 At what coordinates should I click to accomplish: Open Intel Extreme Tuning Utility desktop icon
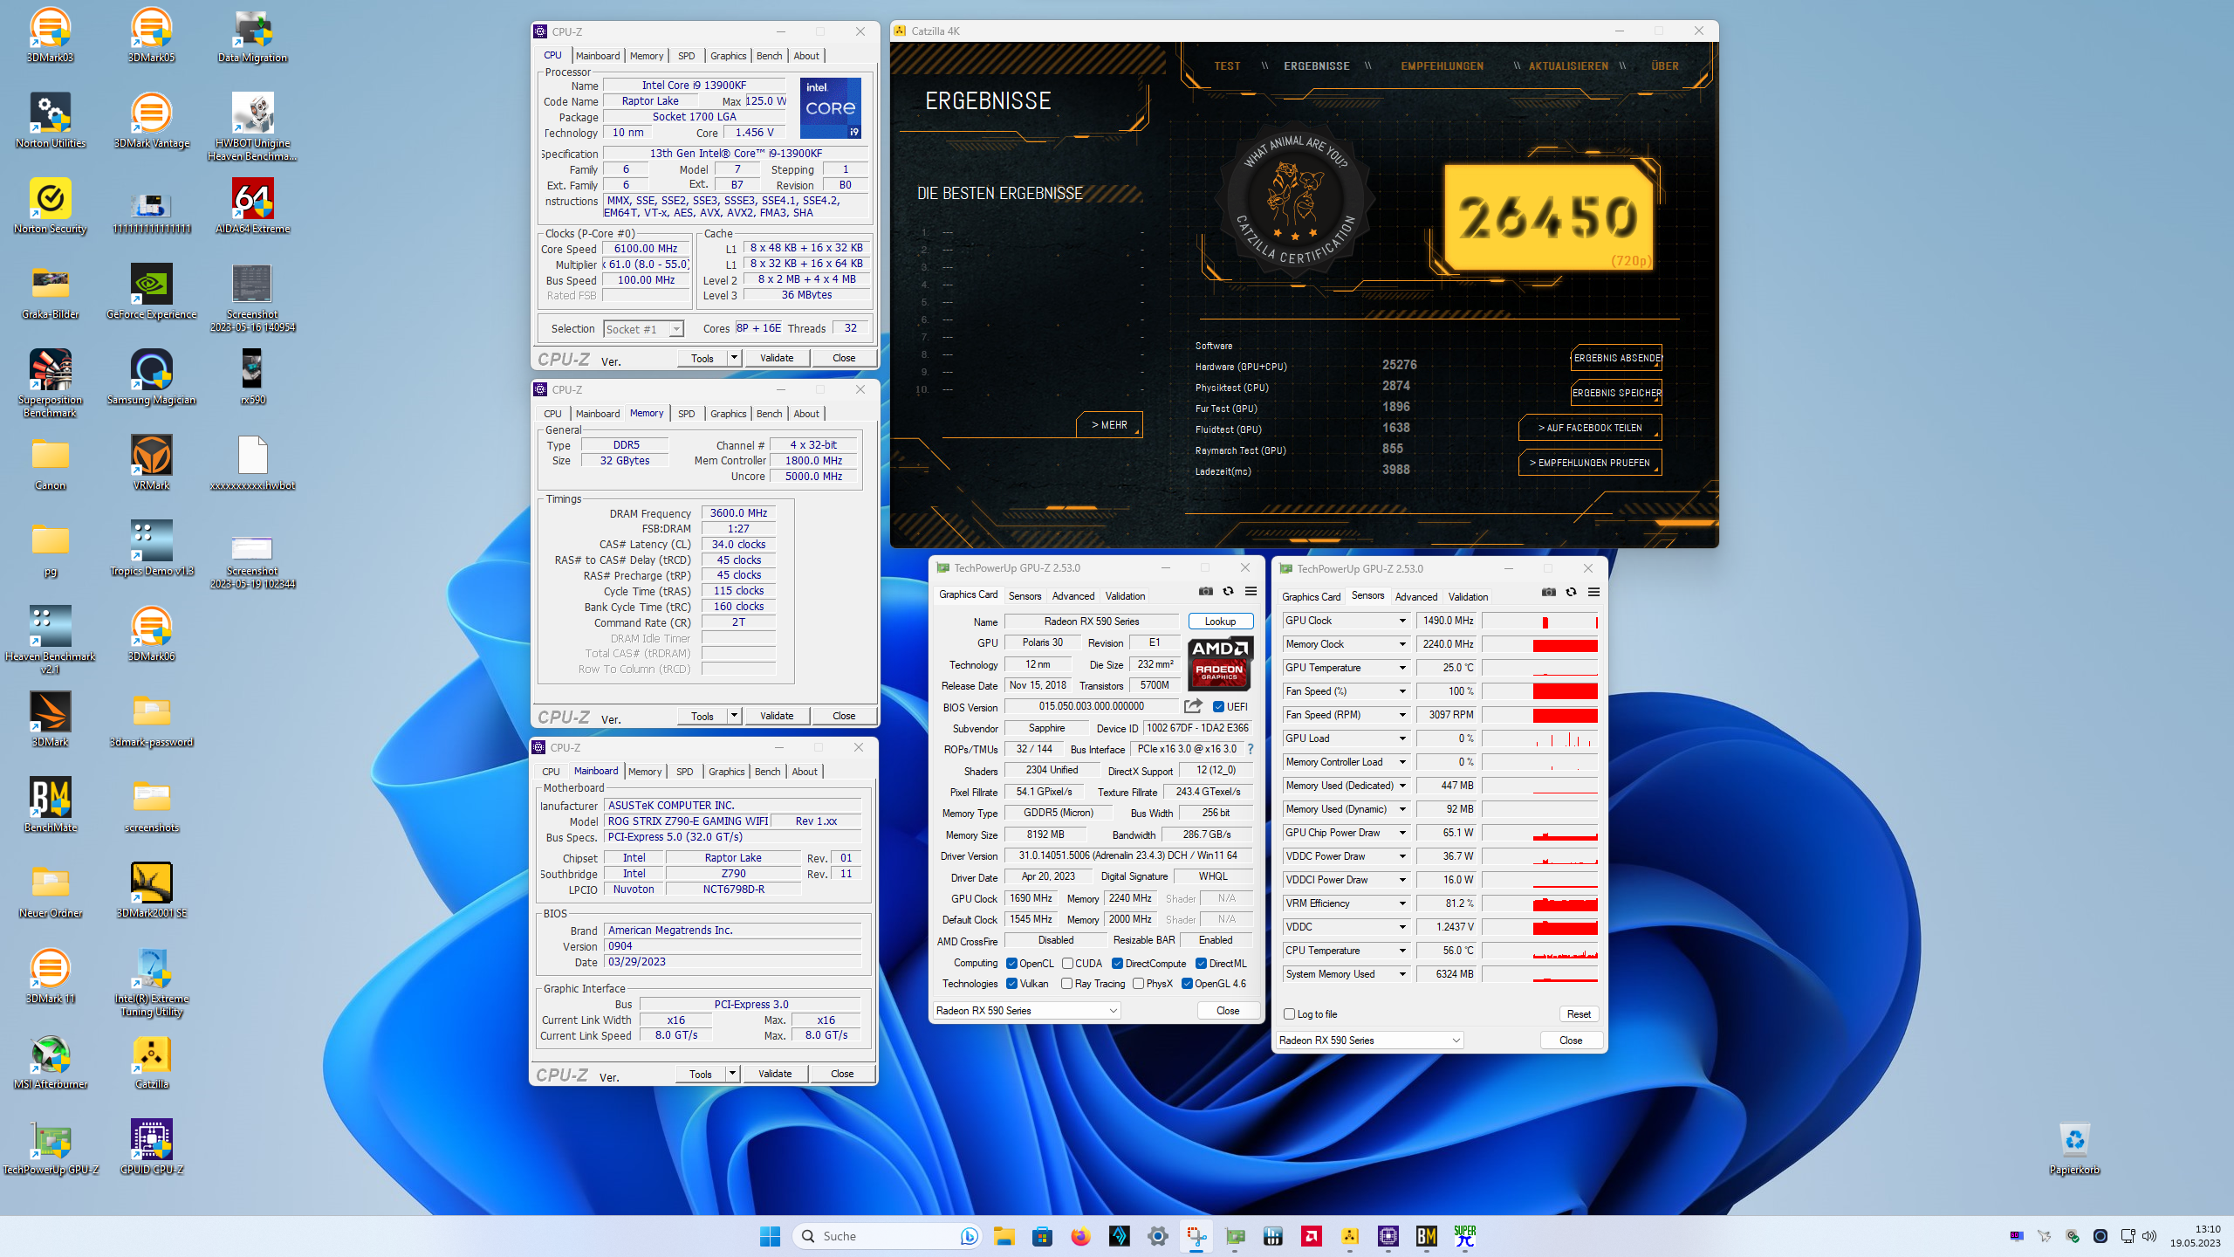coord(152,983)
